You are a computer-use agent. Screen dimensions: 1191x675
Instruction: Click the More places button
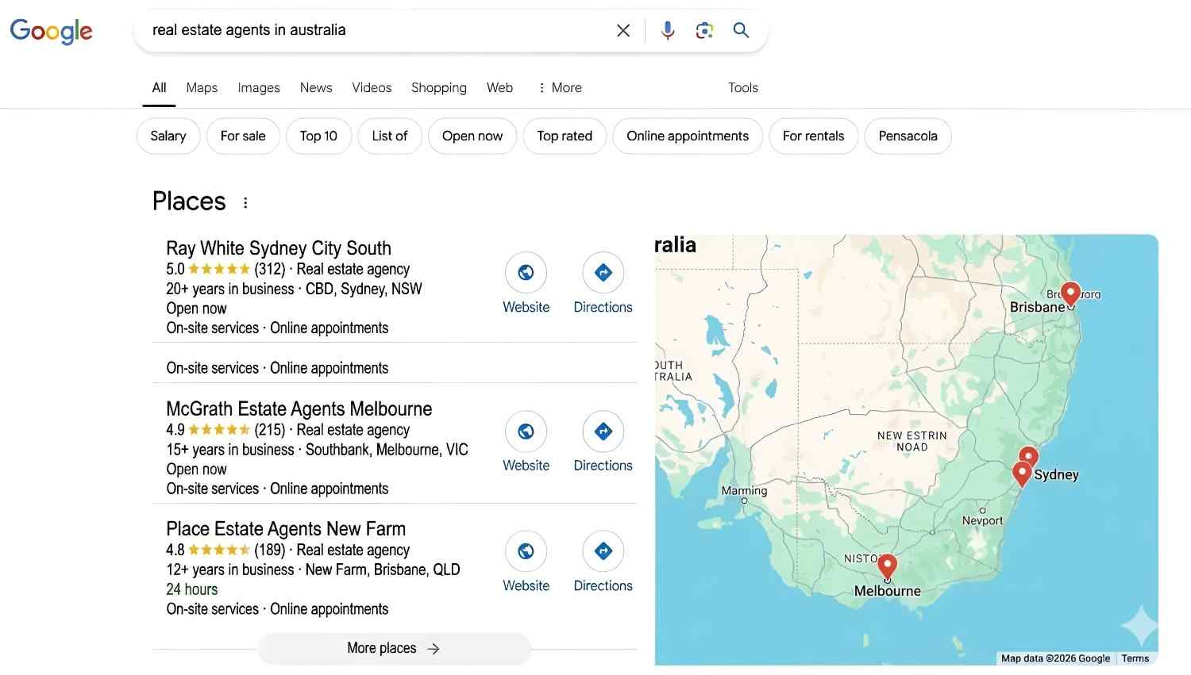(394, 648)
